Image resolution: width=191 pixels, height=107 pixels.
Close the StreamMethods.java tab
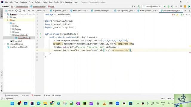(x=181, y=11)
